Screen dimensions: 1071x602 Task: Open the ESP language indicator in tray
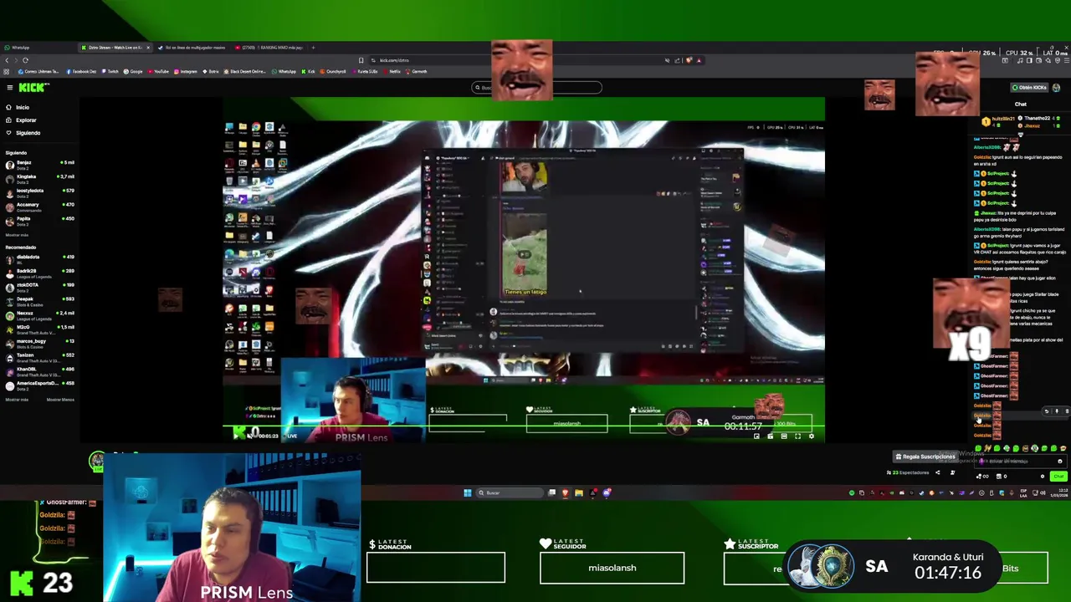[x=1023, y=493]
